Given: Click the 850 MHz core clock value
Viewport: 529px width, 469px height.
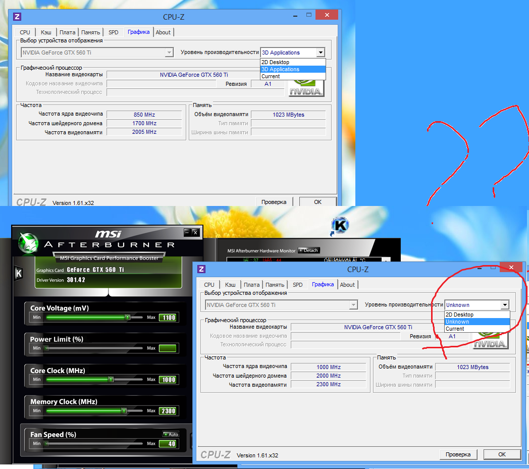Looking at the screenshot, I should coord(144,115).
